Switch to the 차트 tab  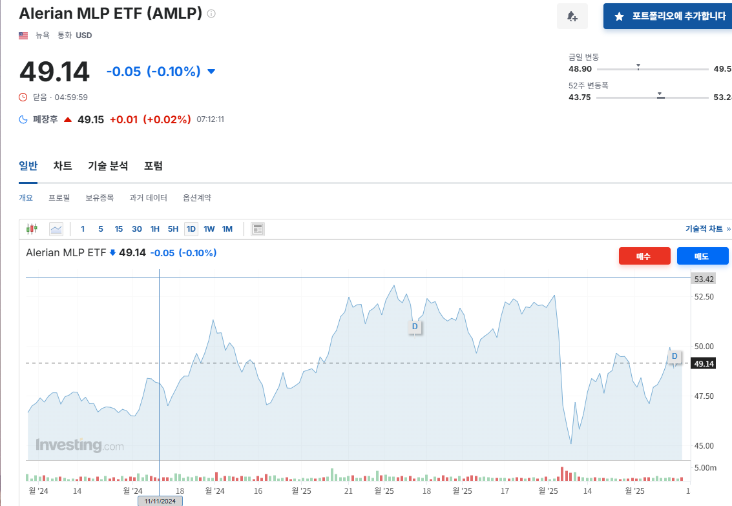point(62,166)
